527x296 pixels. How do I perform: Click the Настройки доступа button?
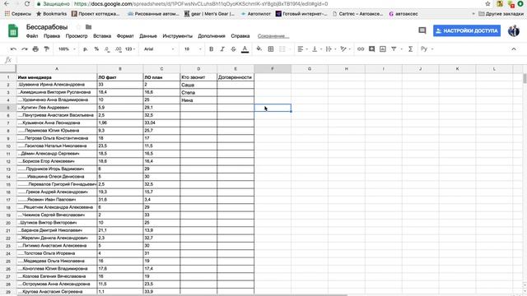click(x=467, y=30)
